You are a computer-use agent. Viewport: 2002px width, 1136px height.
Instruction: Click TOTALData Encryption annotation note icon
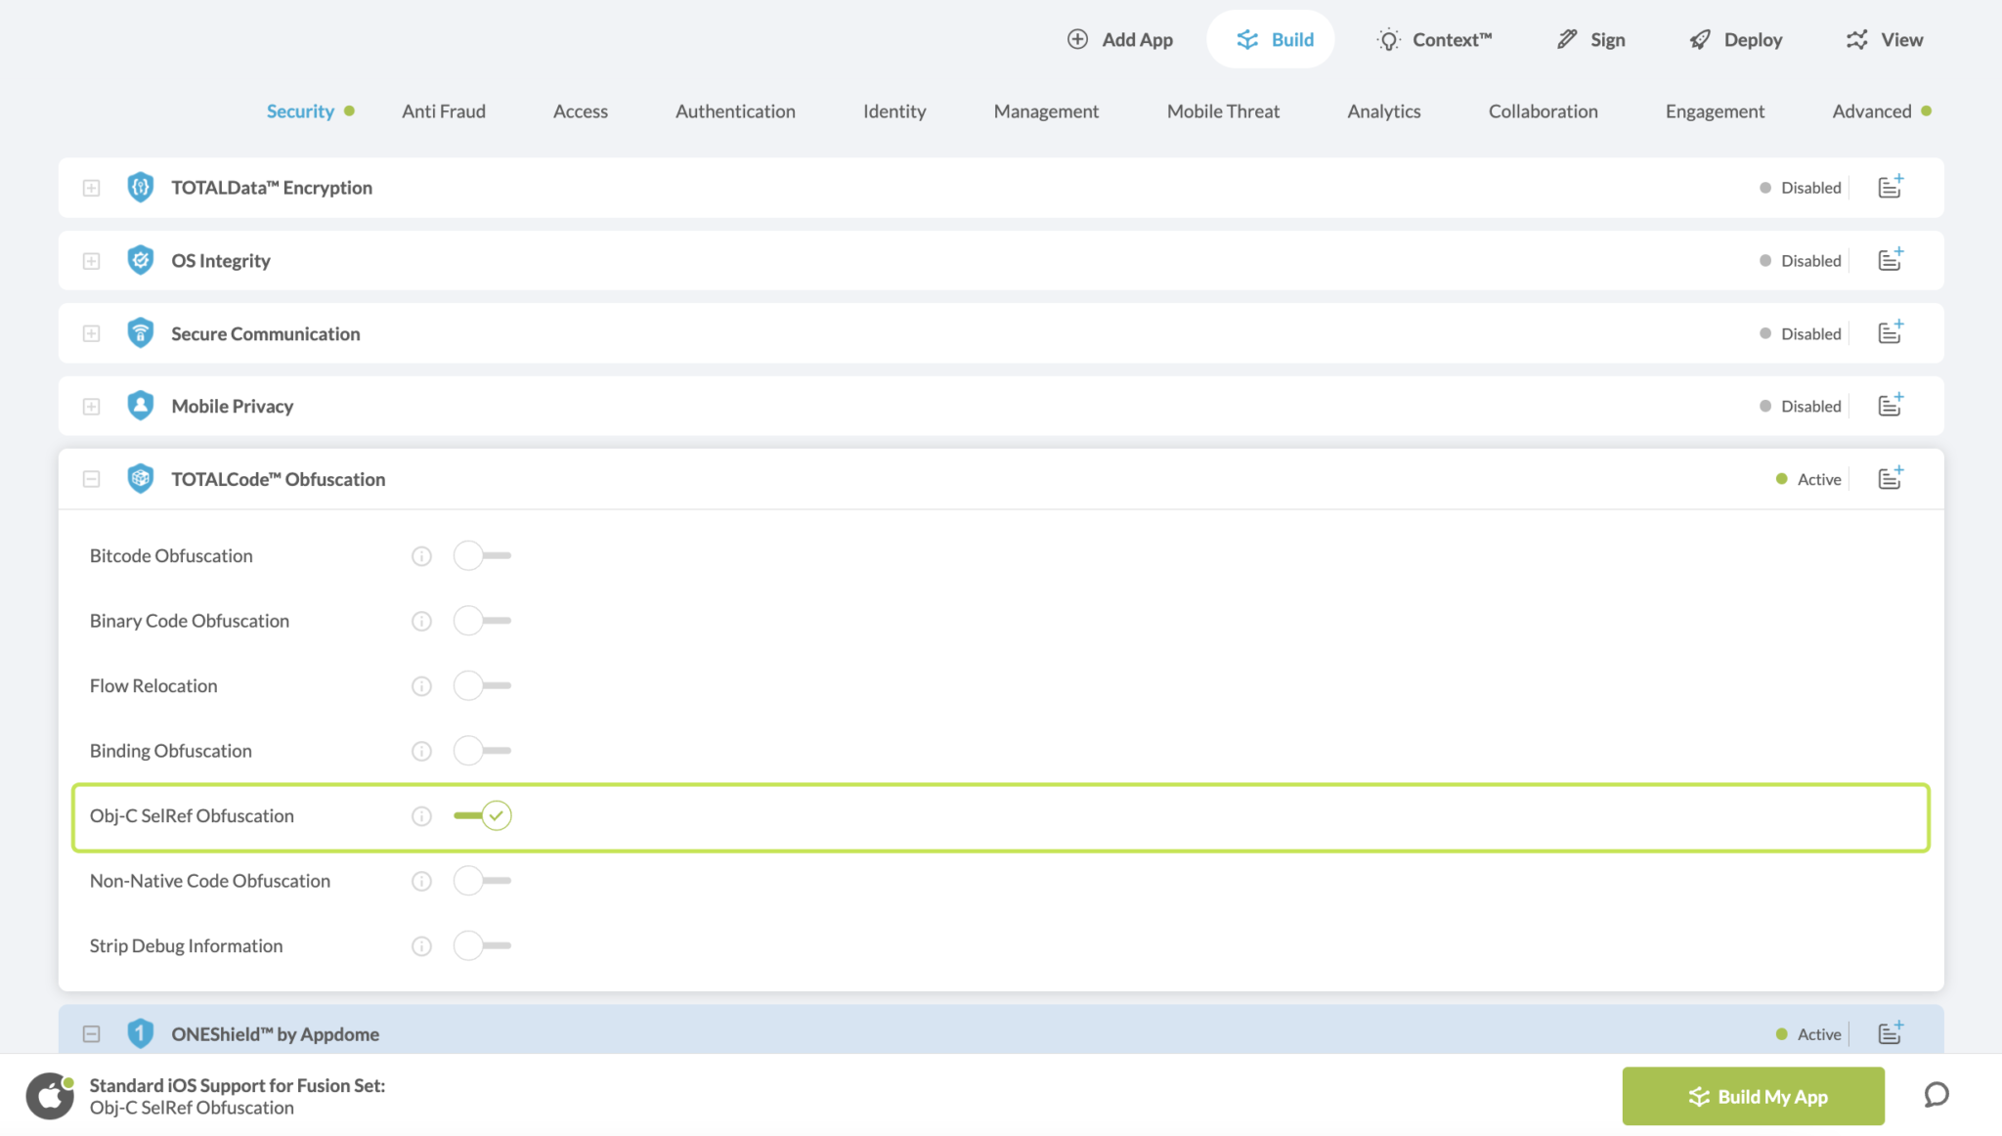(x=1890, y=187)
